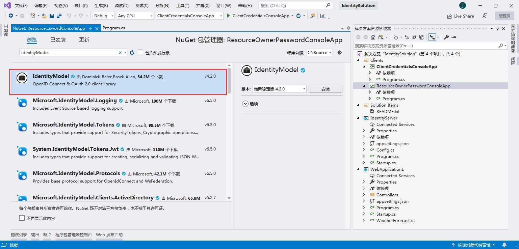The height and width of the screenshot is (249, 519).
Task: Click the Save icon in main toolbar
Action: 52,16
